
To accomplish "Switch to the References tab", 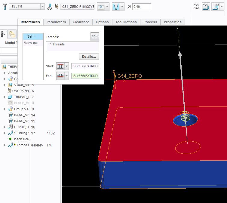I will pos(30,22).
